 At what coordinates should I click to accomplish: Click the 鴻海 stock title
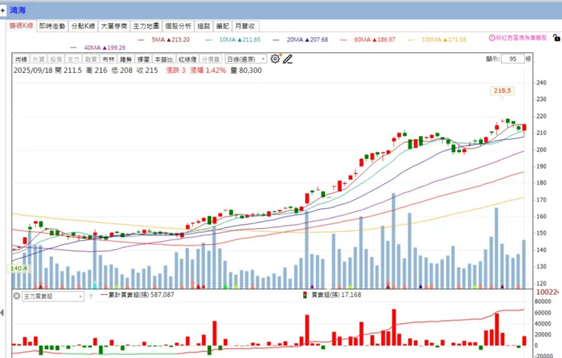(x=17, y=11)
